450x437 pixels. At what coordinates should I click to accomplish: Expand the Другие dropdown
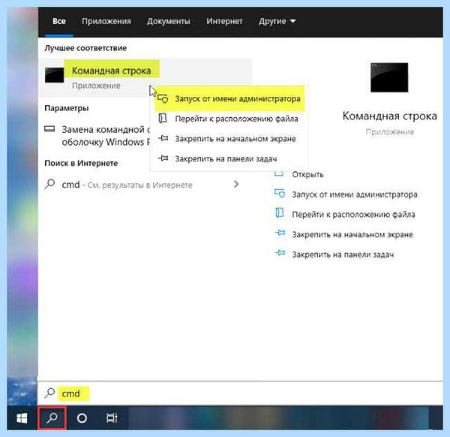277,21
